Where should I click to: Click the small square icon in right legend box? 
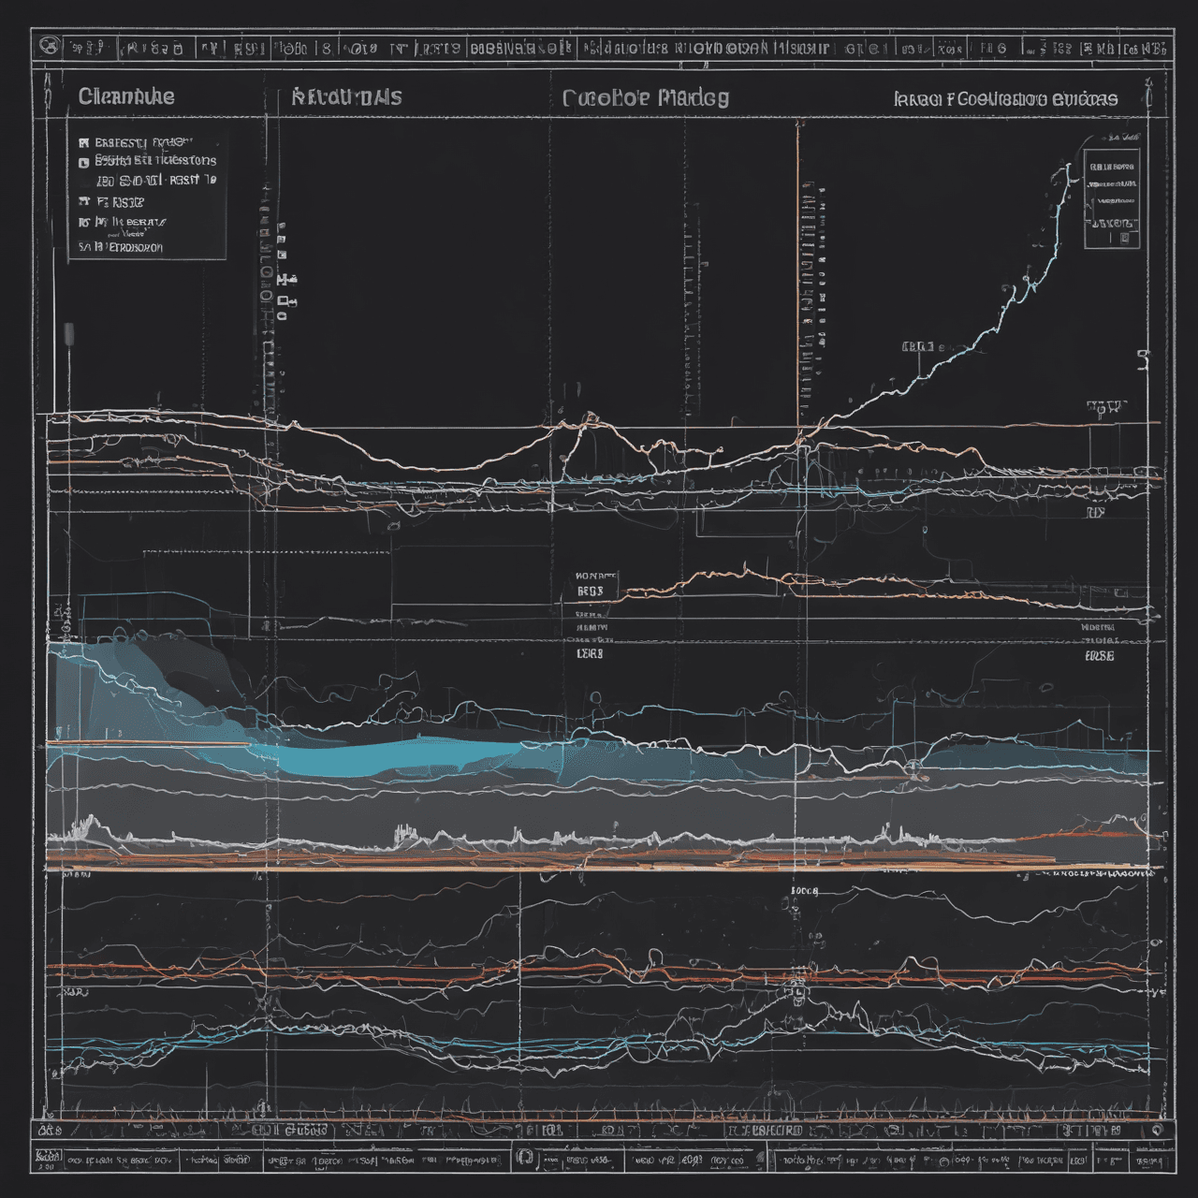(1126, 239)
